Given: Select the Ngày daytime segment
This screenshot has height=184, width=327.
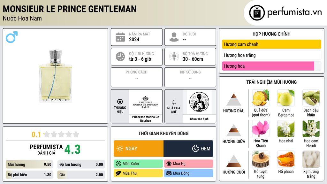Looking at the screenshot, I should point(139,149).
